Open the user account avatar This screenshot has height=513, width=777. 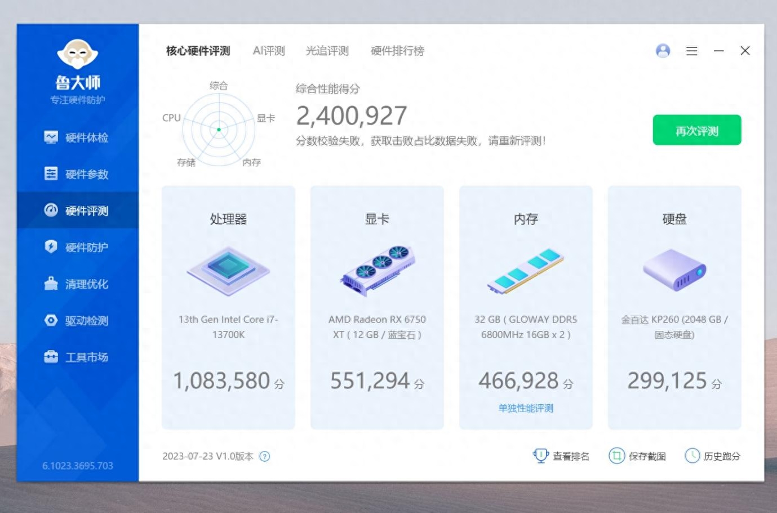pos(663,51)
